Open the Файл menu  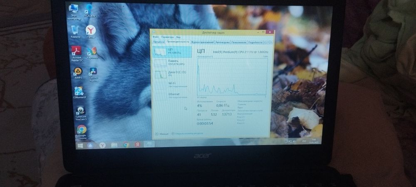(156, 37)
